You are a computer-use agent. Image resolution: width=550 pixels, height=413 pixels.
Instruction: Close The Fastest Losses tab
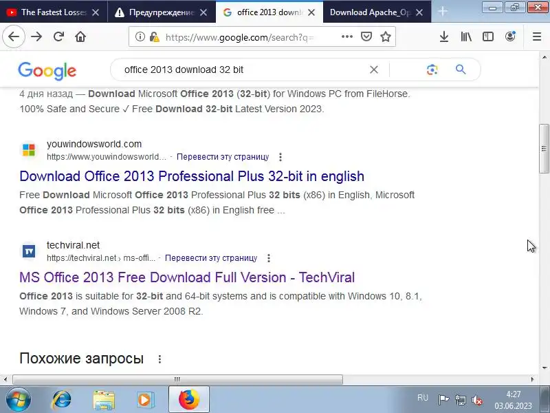[x=96, y=12]
